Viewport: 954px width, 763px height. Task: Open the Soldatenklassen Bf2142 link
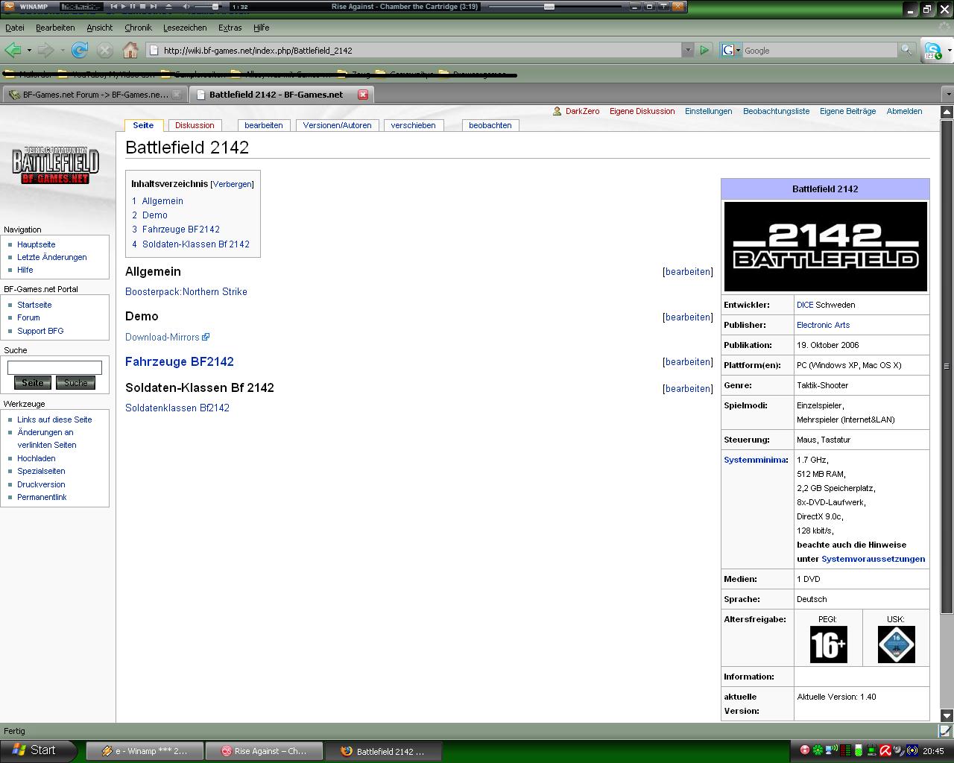(x=177, y=408)
